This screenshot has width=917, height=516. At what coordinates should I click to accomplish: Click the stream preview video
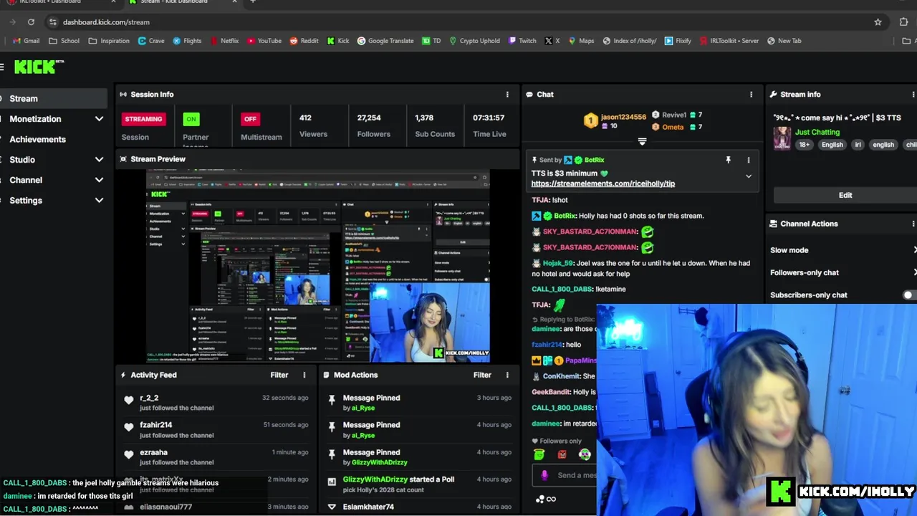pos(318,267)
